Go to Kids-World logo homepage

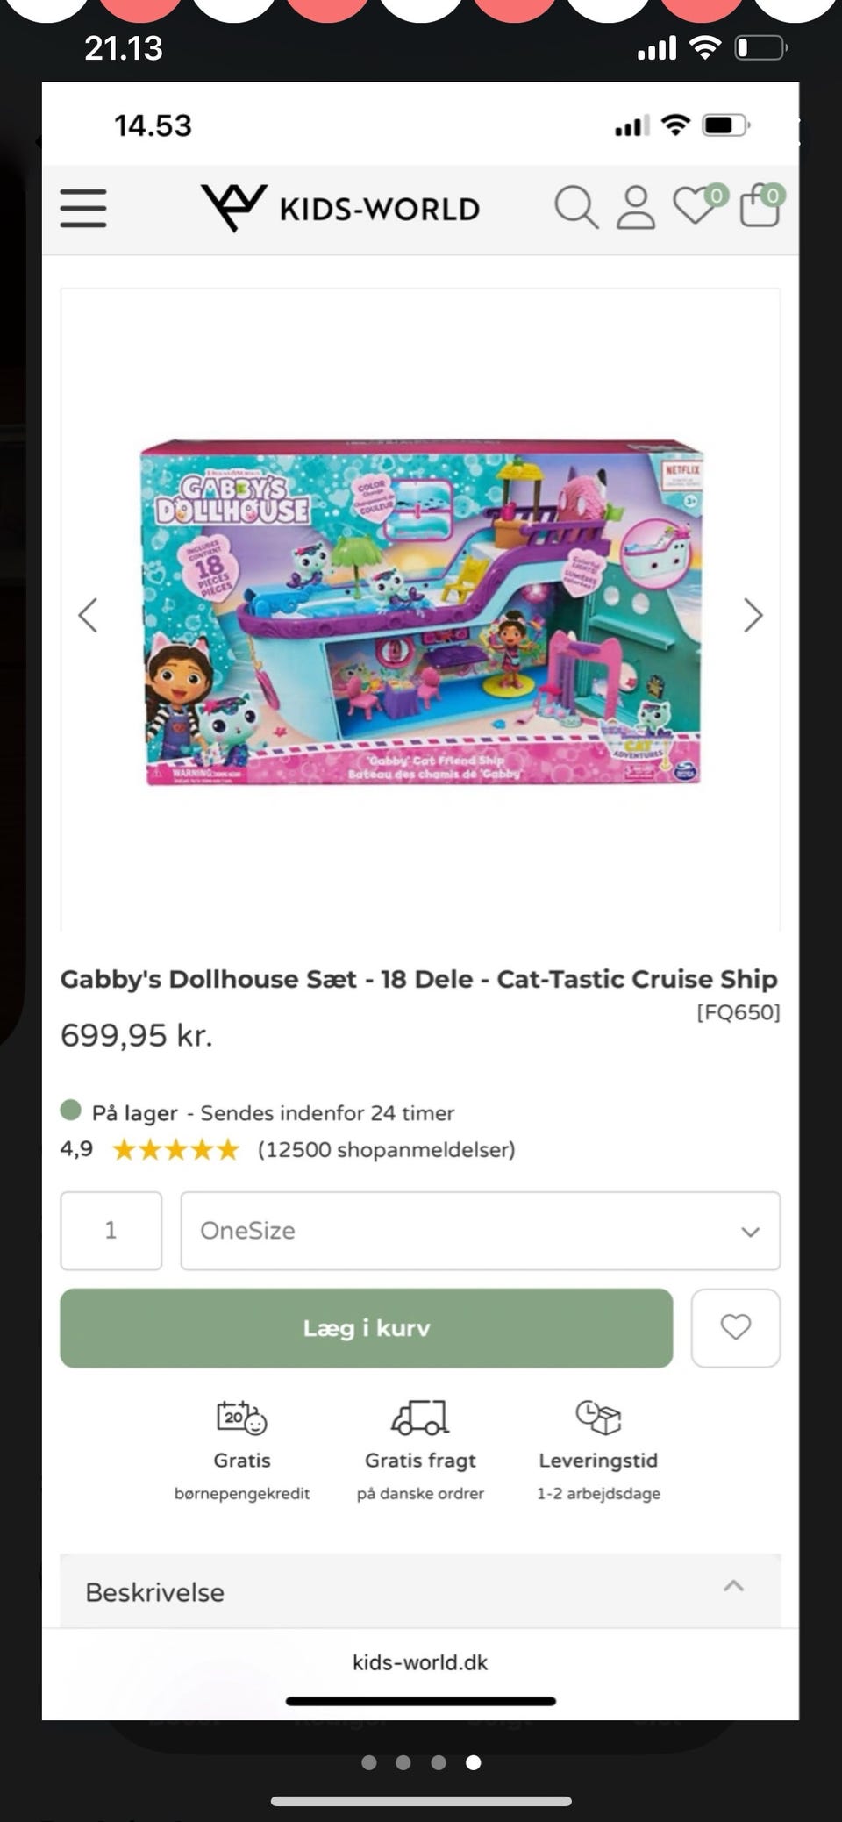[340, 208]
